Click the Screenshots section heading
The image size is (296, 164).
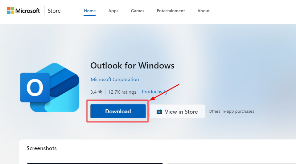(x=42, y=148)
